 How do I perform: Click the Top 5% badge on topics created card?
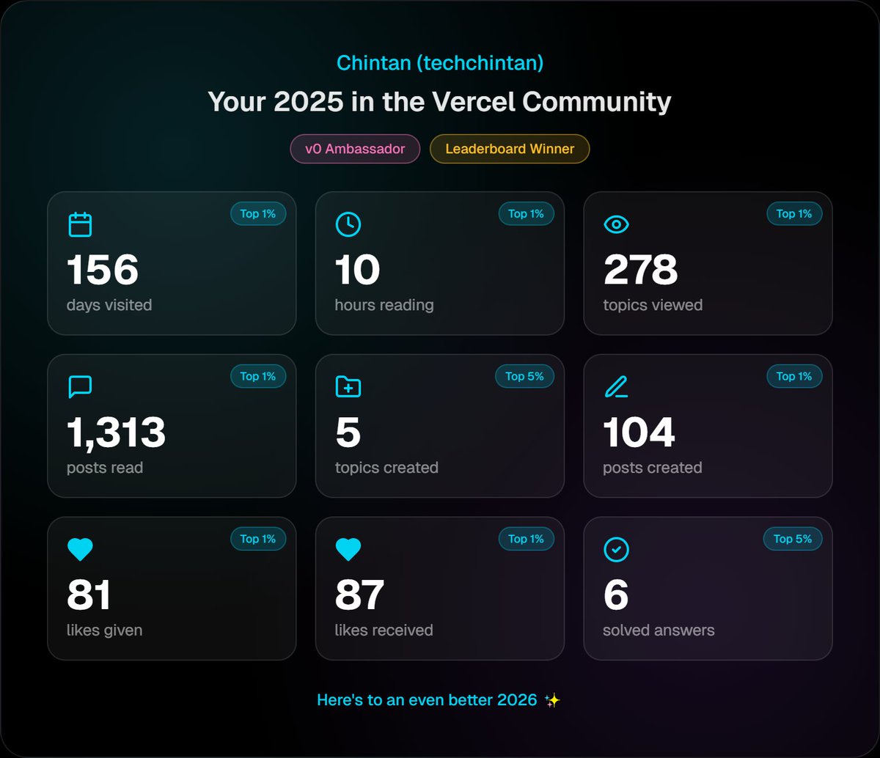coord(525,376)
